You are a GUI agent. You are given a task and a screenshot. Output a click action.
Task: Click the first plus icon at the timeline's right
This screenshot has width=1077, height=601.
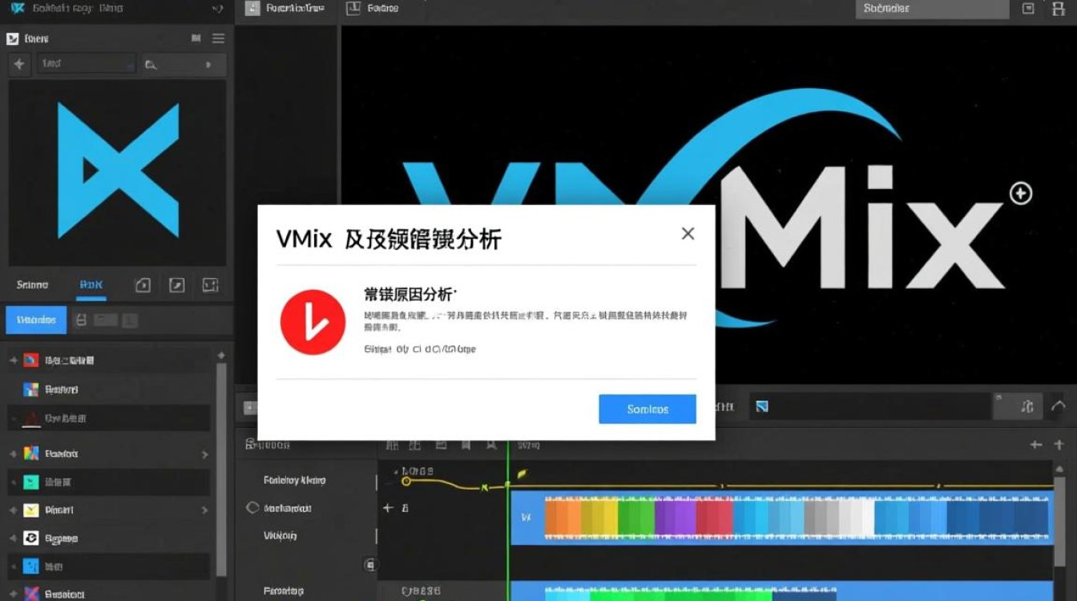click(x=1036, y=445)
